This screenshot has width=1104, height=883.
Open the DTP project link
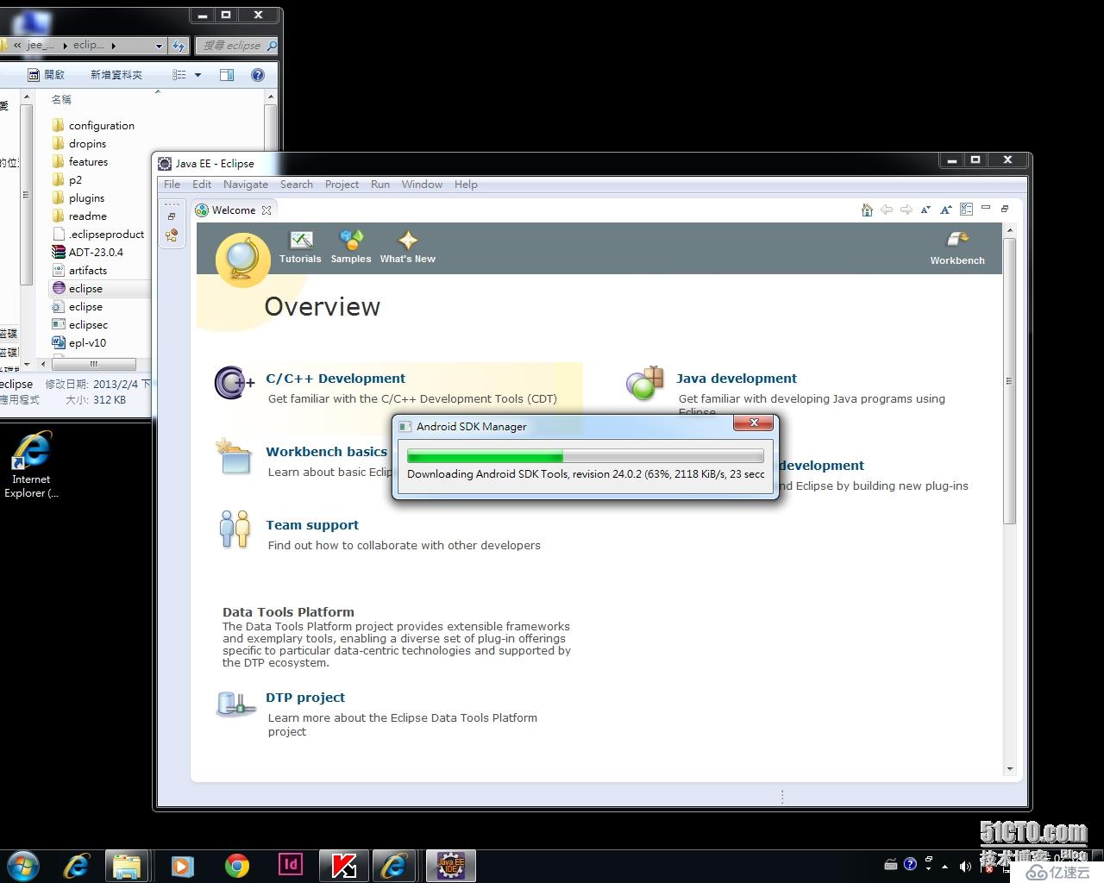tap(305, 698)
